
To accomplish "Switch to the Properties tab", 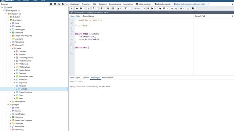I will pos(86,4).
